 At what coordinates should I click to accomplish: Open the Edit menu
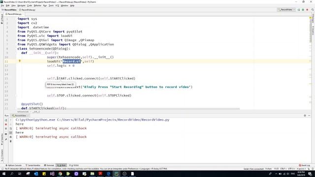click(8, 5)
